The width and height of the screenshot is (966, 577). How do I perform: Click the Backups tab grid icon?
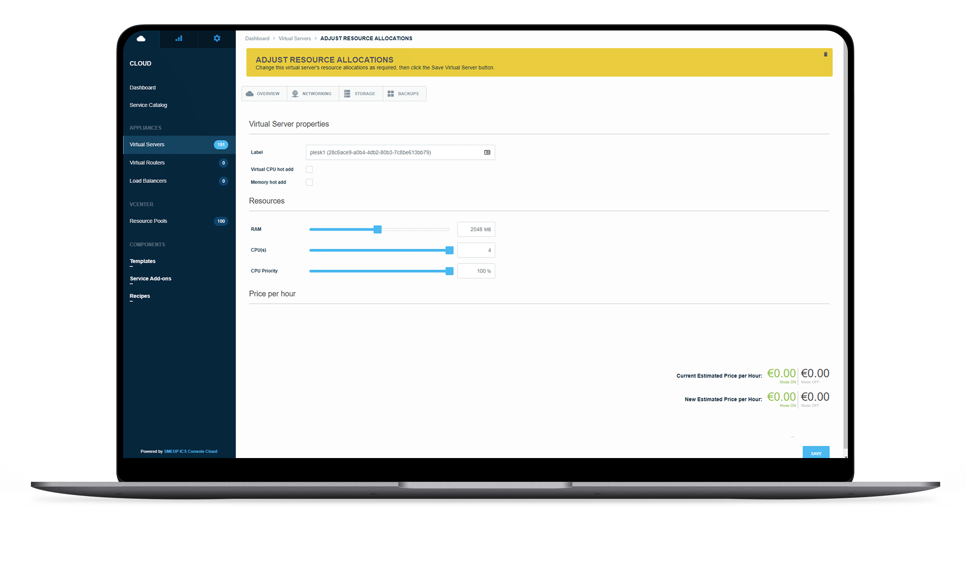coord(390,94)
